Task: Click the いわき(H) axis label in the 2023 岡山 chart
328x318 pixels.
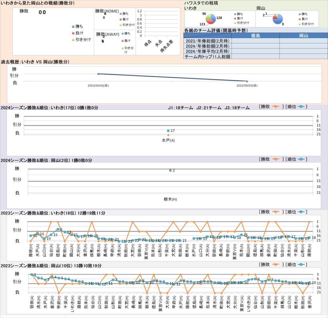Action: pos(72,304)
